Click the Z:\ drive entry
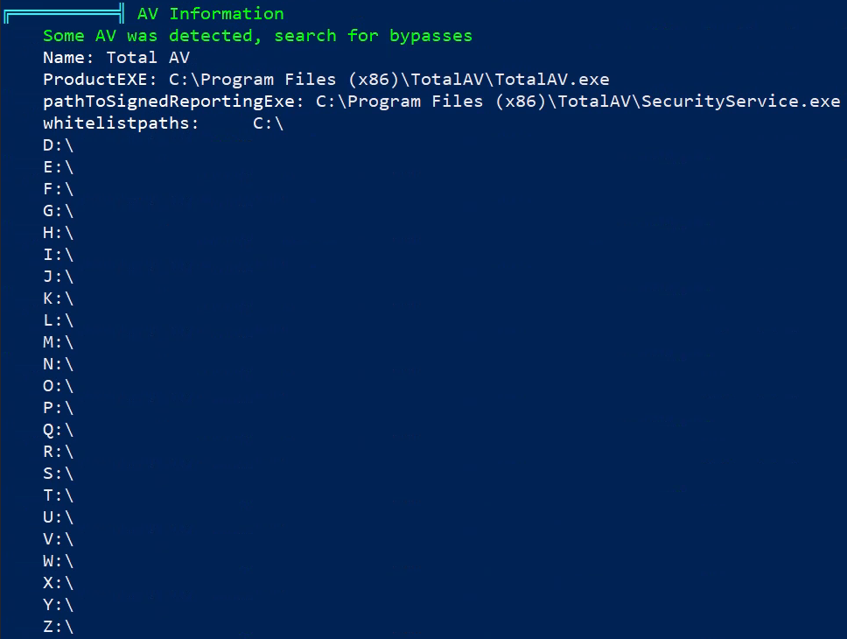The image size is (847, 639). [58, 627]
